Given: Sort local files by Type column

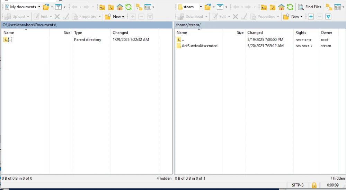Looking at the screenshot, I should 78,33.
